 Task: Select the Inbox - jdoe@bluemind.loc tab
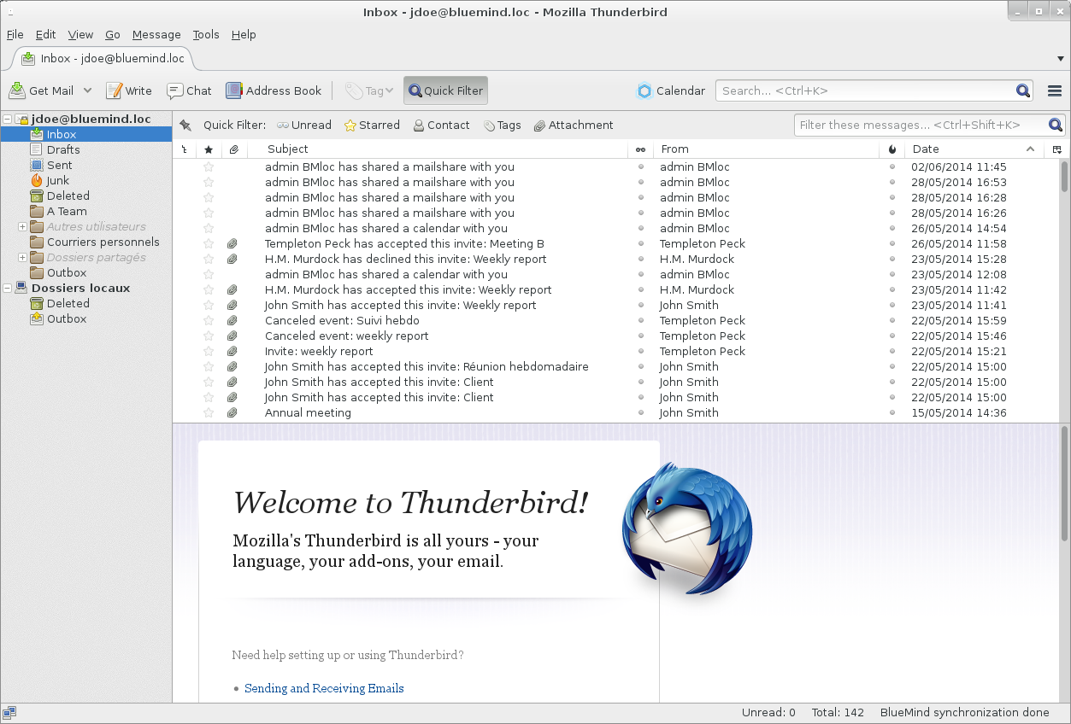point(103,59)
